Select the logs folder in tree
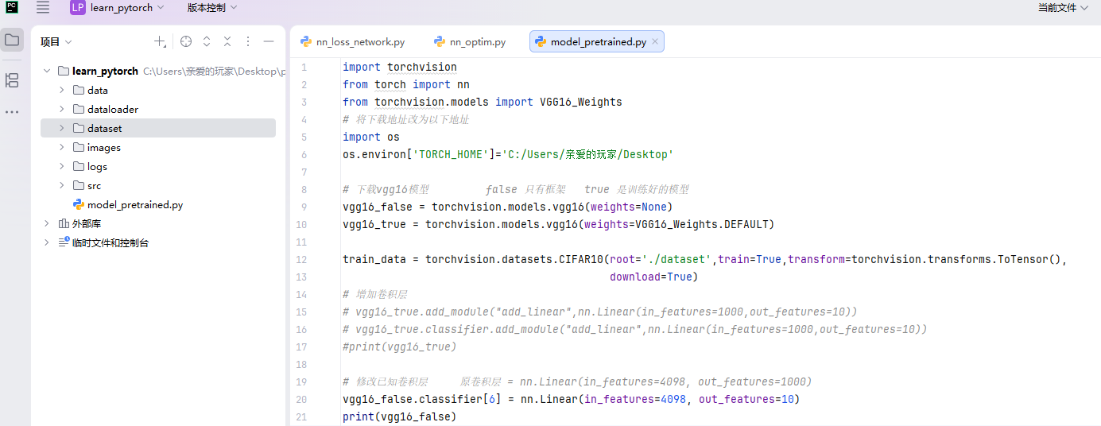This screenshot has width=1101, height=426. tap(97, 166)
